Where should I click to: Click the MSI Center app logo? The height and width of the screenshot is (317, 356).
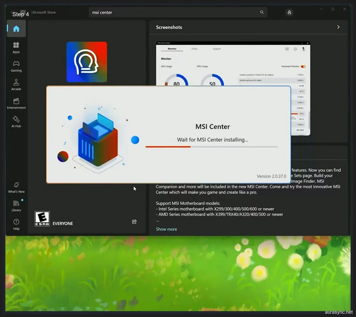tap(87, 62)
